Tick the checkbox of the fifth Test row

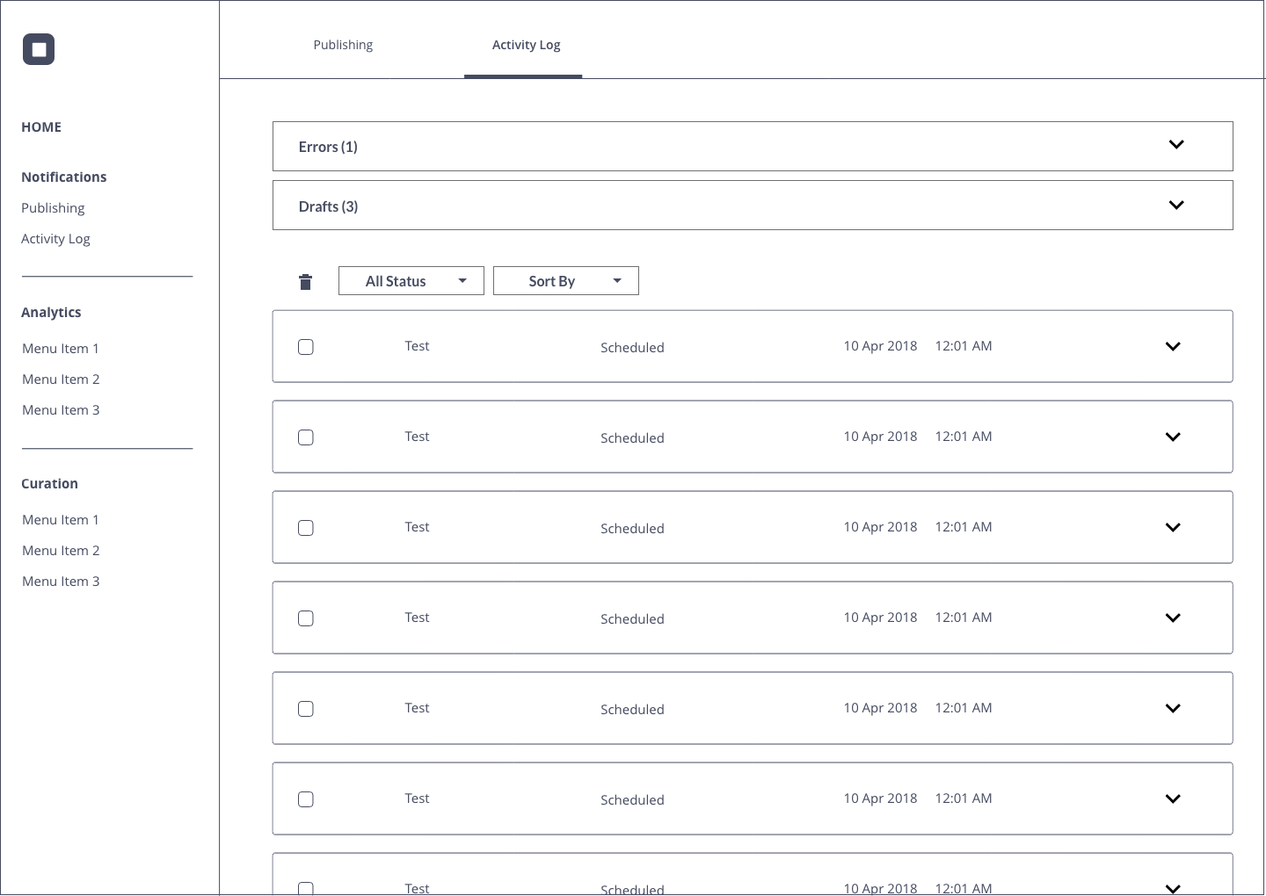306,709
